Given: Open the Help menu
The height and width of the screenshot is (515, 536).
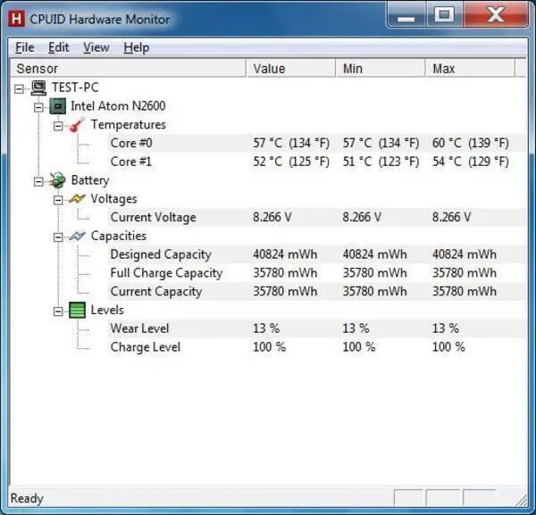Looking at the screenshot, I should coord(137,47).
